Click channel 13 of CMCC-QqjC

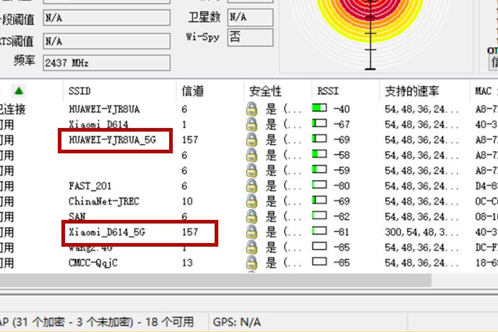click(187, 263)
